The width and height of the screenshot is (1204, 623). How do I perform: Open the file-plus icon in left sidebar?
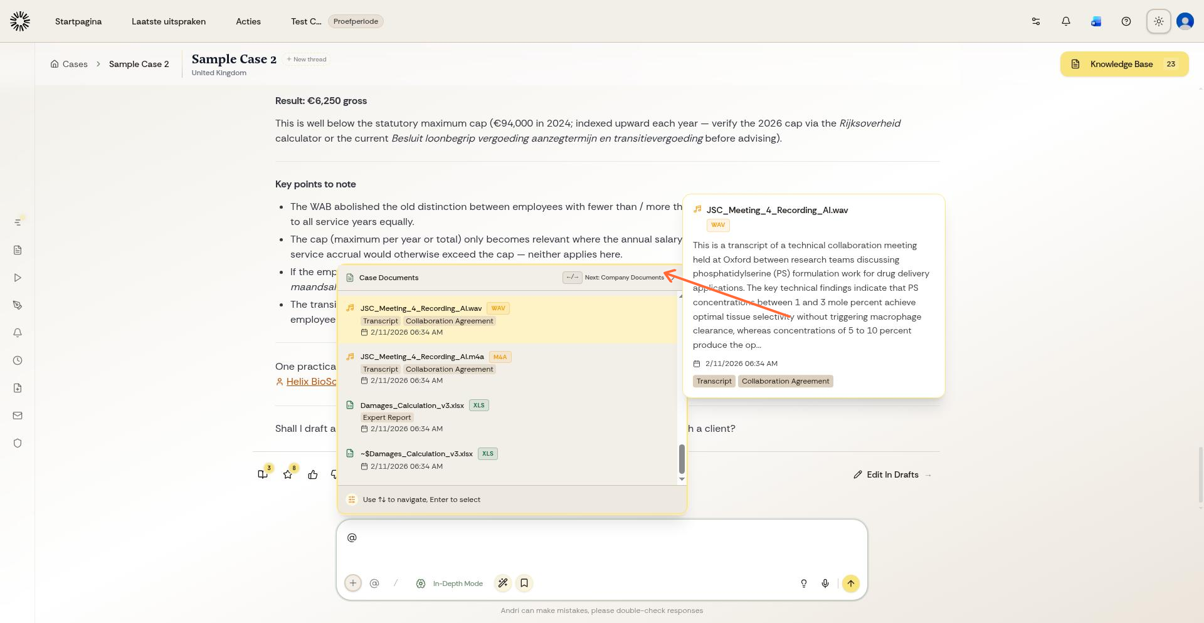click(x=18, y=388)
